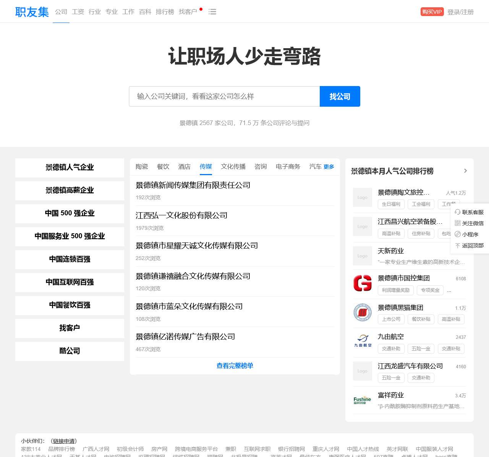Open 景德镇新闻传媒集团有限责任公司 link
Image resolution: width=489 pixels, height=457 pixels.
193,185
